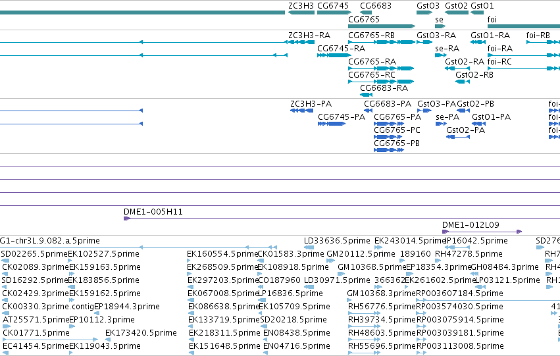560x356 pixels.
Task: Select the GstO1 gene label
Action: click(482, 6)
